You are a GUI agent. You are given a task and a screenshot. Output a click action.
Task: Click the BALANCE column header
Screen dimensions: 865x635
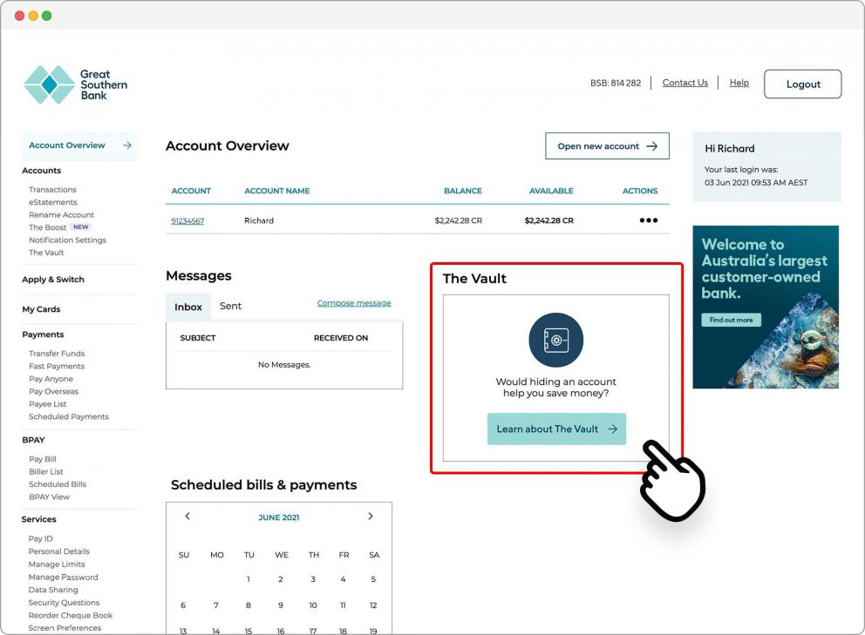pos(463,191)
